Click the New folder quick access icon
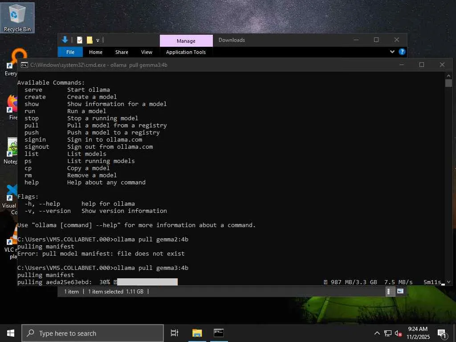This screenshot has width=456, height=342. tap(89, 40)
